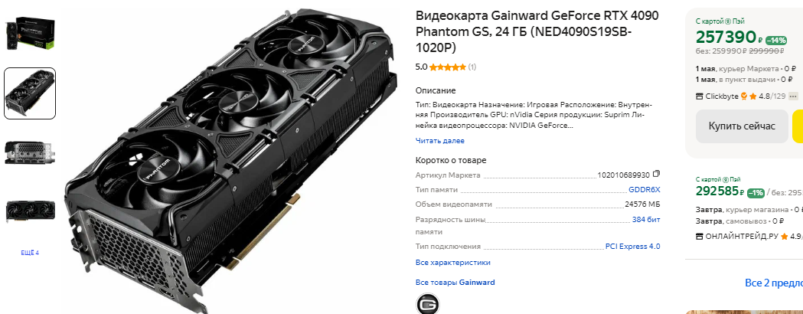Select the front fans view thumbnail

(30, 211)
